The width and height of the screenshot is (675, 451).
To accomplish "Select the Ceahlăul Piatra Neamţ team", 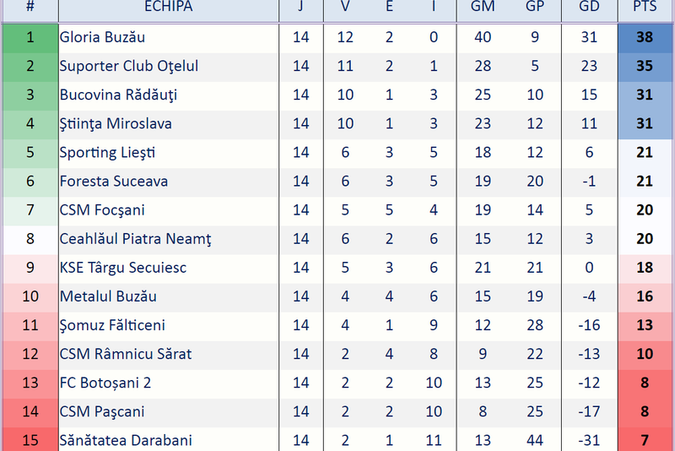I will click(135, 238).
